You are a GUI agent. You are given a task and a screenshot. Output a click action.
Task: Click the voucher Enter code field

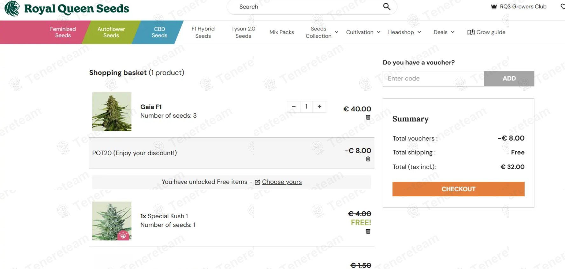(x=433, y=78)
